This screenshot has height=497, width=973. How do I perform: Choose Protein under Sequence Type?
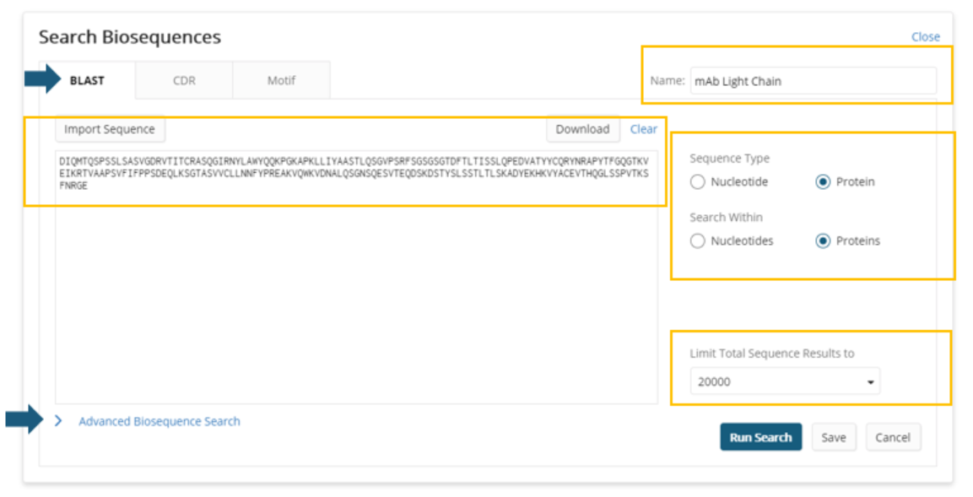[823, 182]
